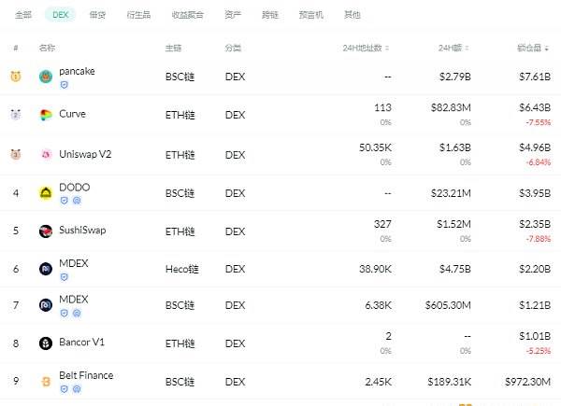Click the SushiSwap logo icon
The image size is (561, 406).
click(46, 231)
